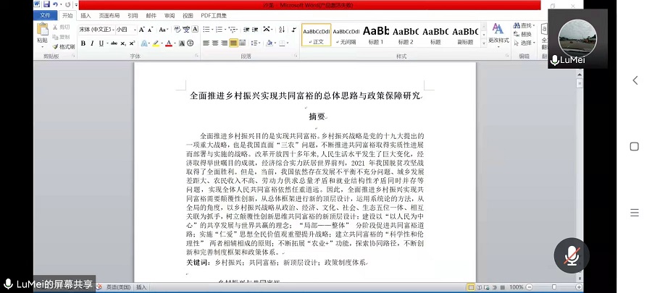Screen dimensions: 652x293
Task: Switch to the 页面布局 tab
Action: point(109,15)
